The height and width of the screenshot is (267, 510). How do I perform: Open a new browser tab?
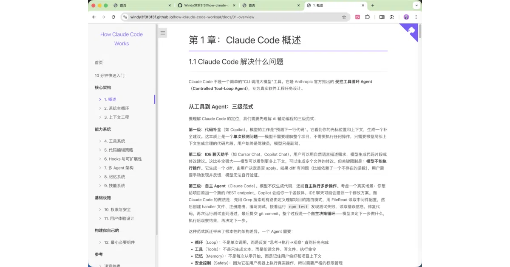373,6
